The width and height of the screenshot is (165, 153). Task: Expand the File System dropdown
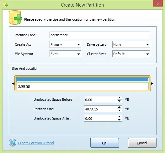78,54
